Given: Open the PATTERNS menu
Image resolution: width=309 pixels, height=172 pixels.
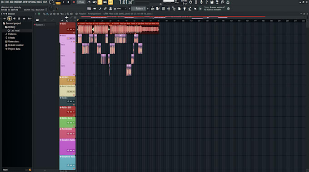Looking at the screenshot, I should 18,2.
